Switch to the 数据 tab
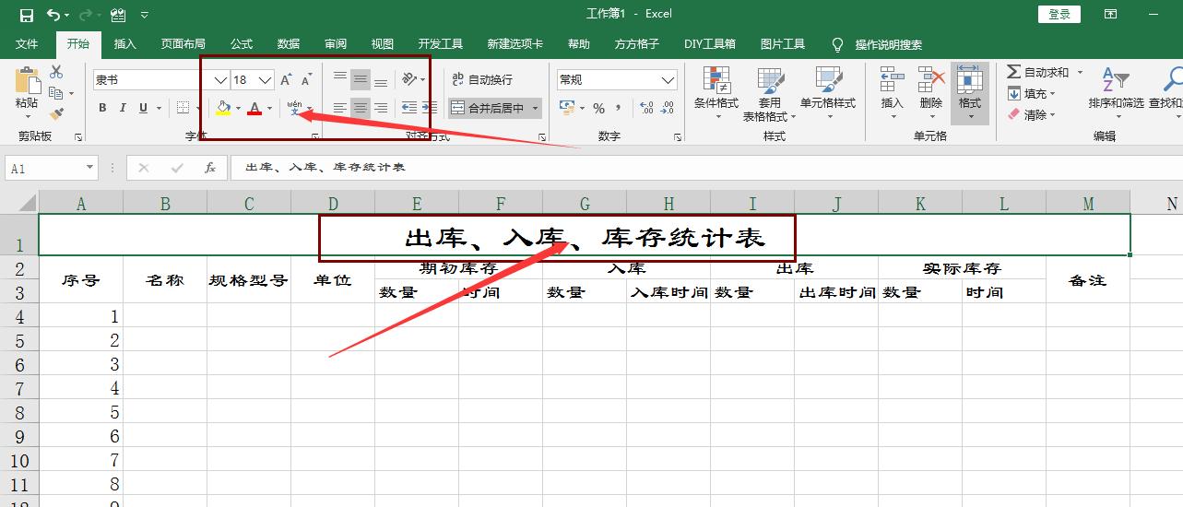Viewport: 1183px width, 507px height. tap(289, 43)
